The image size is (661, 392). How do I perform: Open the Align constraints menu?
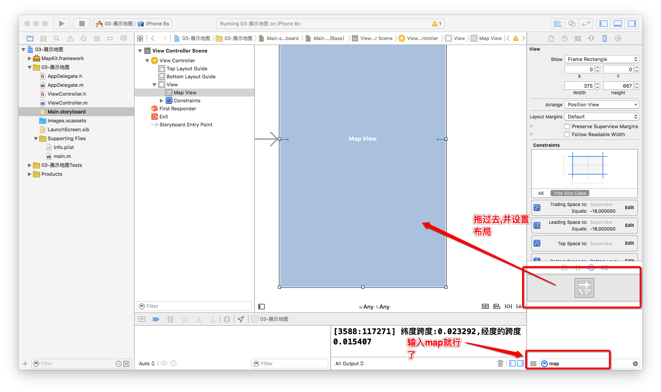coord(497,306)
